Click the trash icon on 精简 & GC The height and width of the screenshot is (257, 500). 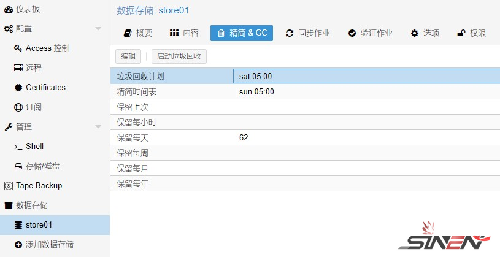tap(221, 33)
